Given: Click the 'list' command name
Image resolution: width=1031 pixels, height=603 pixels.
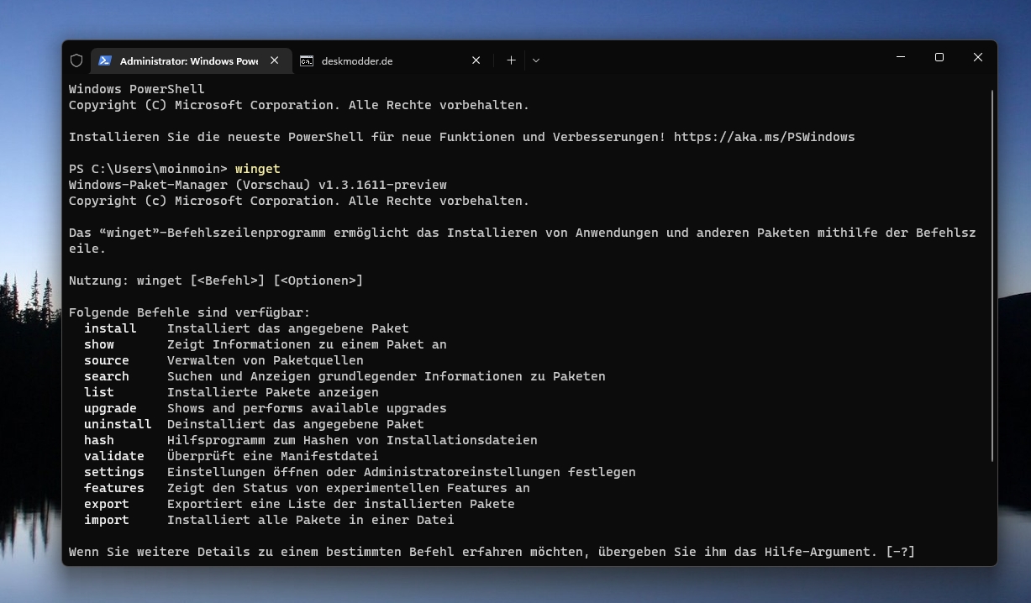Looking at the screenshot, I should tap(99, 392).
